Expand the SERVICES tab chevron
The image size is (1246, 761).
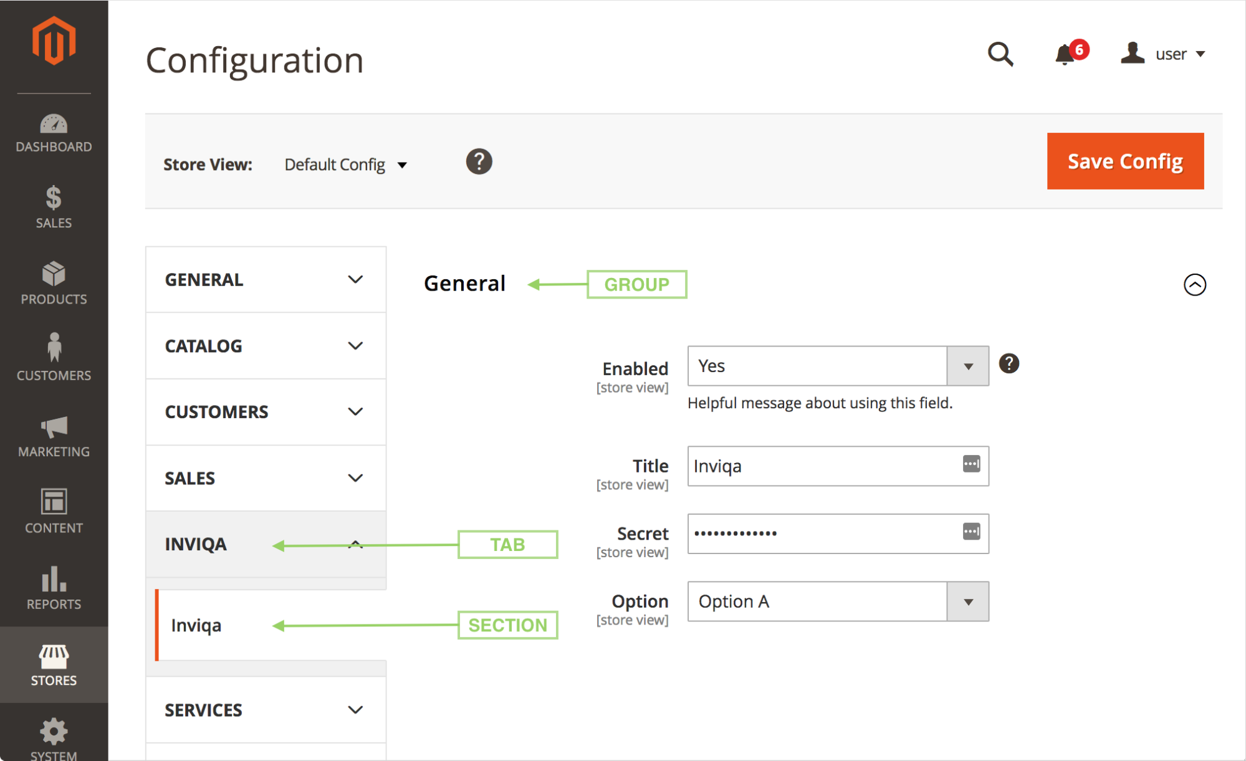(355, 710)
